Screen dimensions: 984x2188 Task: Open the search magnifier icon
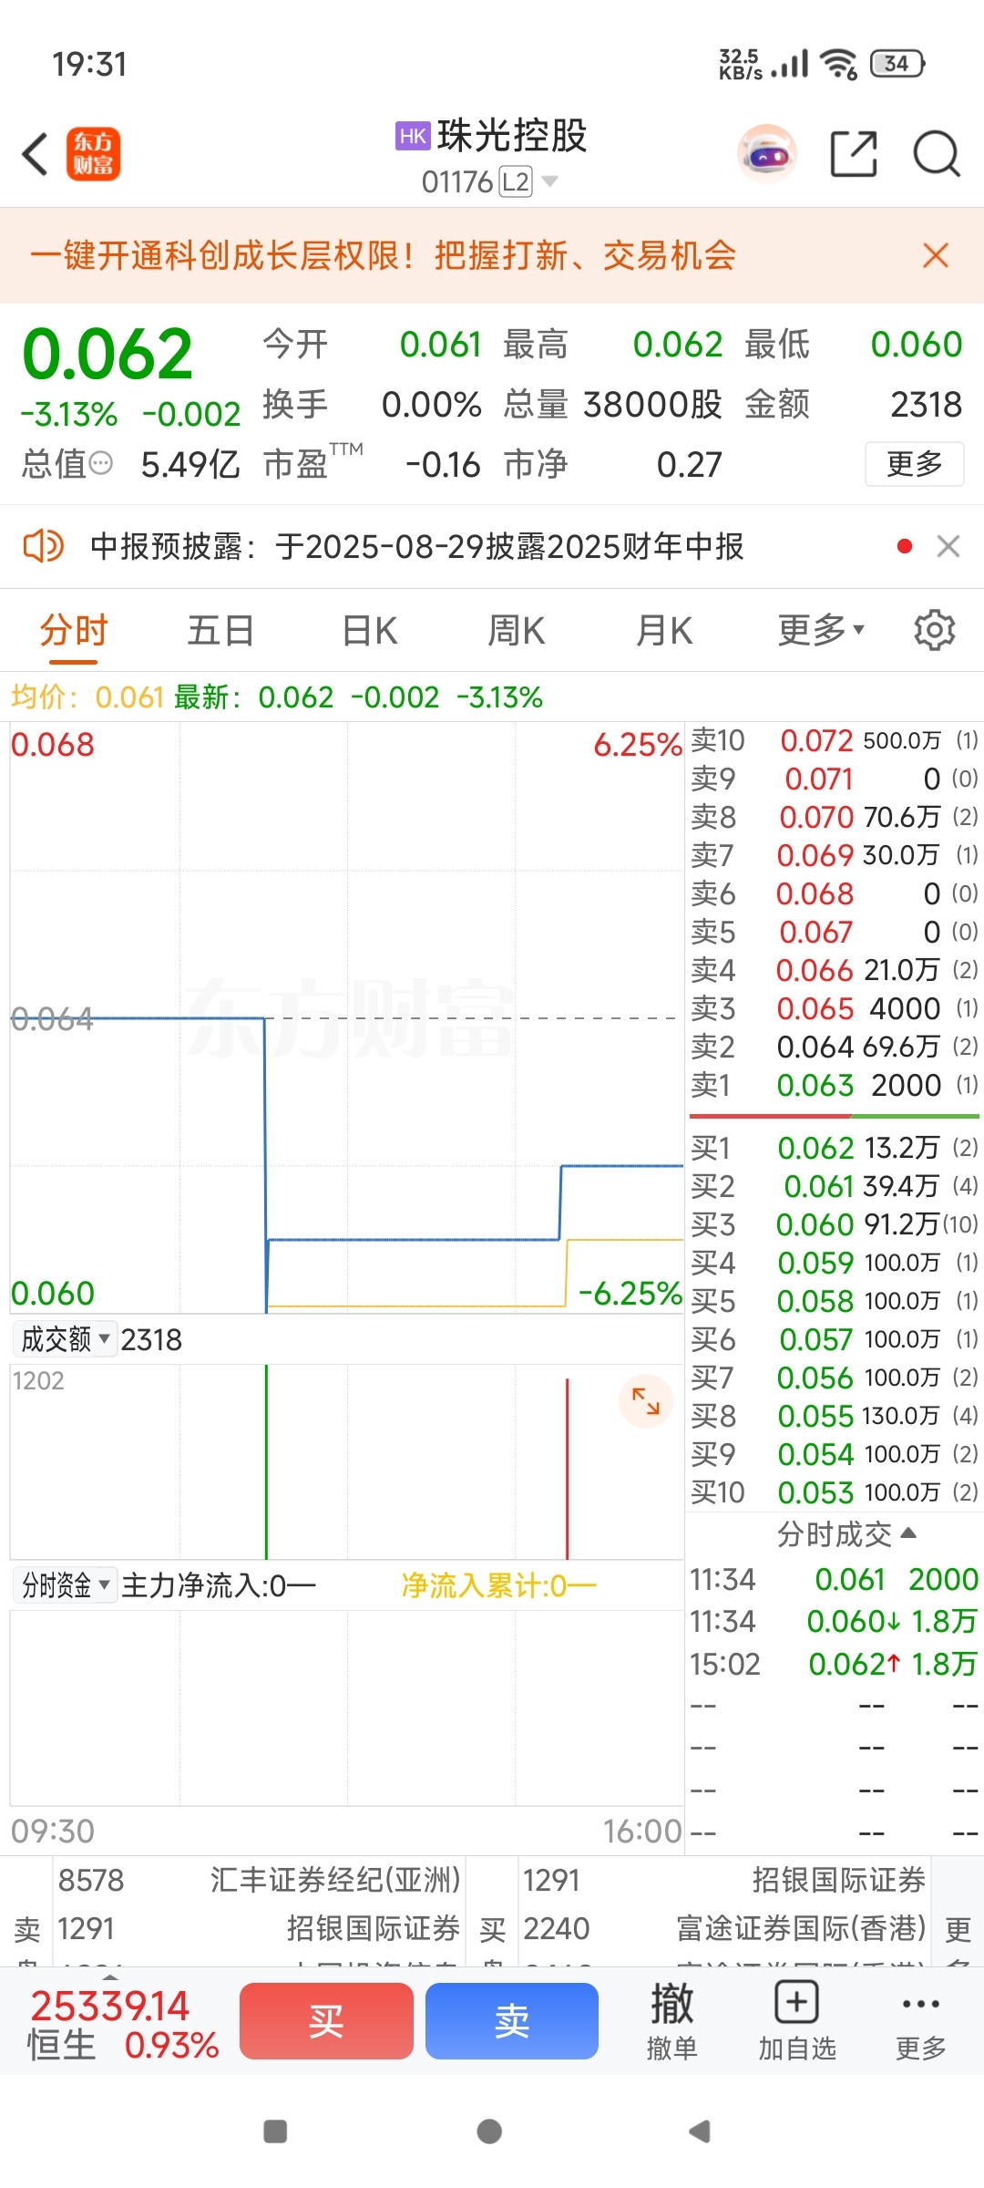(937, 153)
